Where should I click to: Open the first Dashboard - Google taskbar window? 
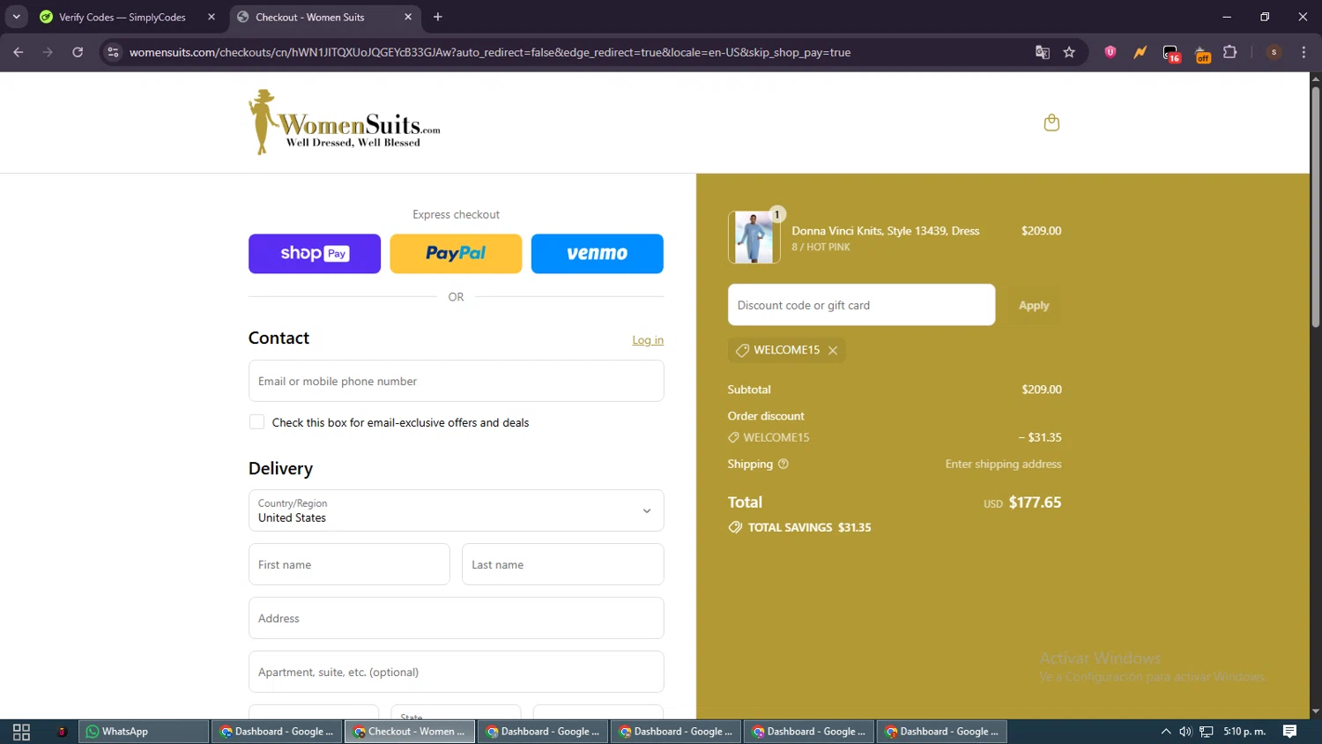277,732
